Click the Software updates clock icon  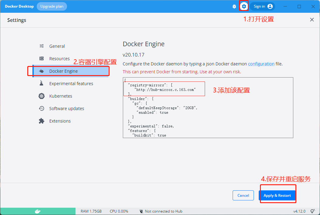pos(42,109)
